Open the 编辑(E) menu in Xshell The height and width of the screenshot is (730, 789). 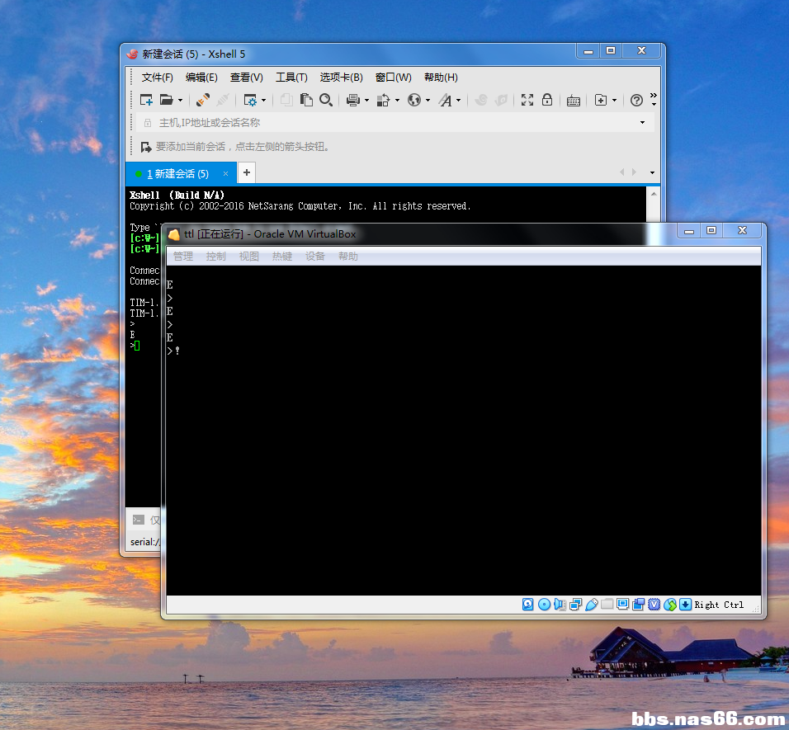pos(201,78)
